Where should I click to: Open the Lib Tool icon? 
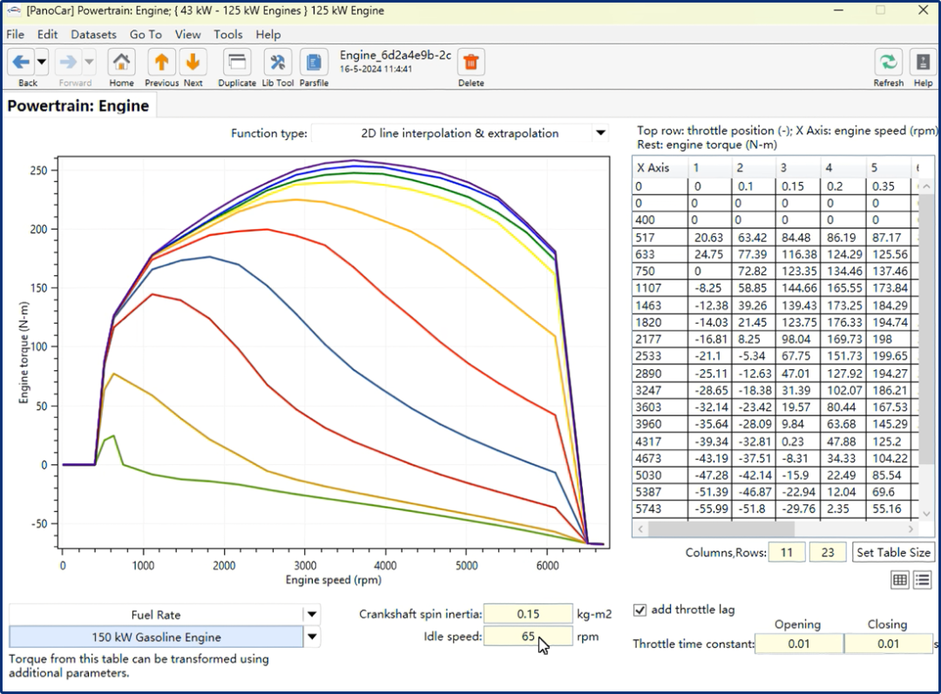point(277,62)
